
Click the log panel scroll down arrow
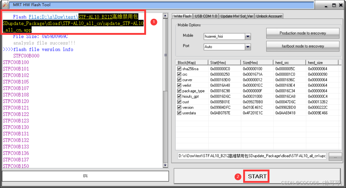(165, 165)
